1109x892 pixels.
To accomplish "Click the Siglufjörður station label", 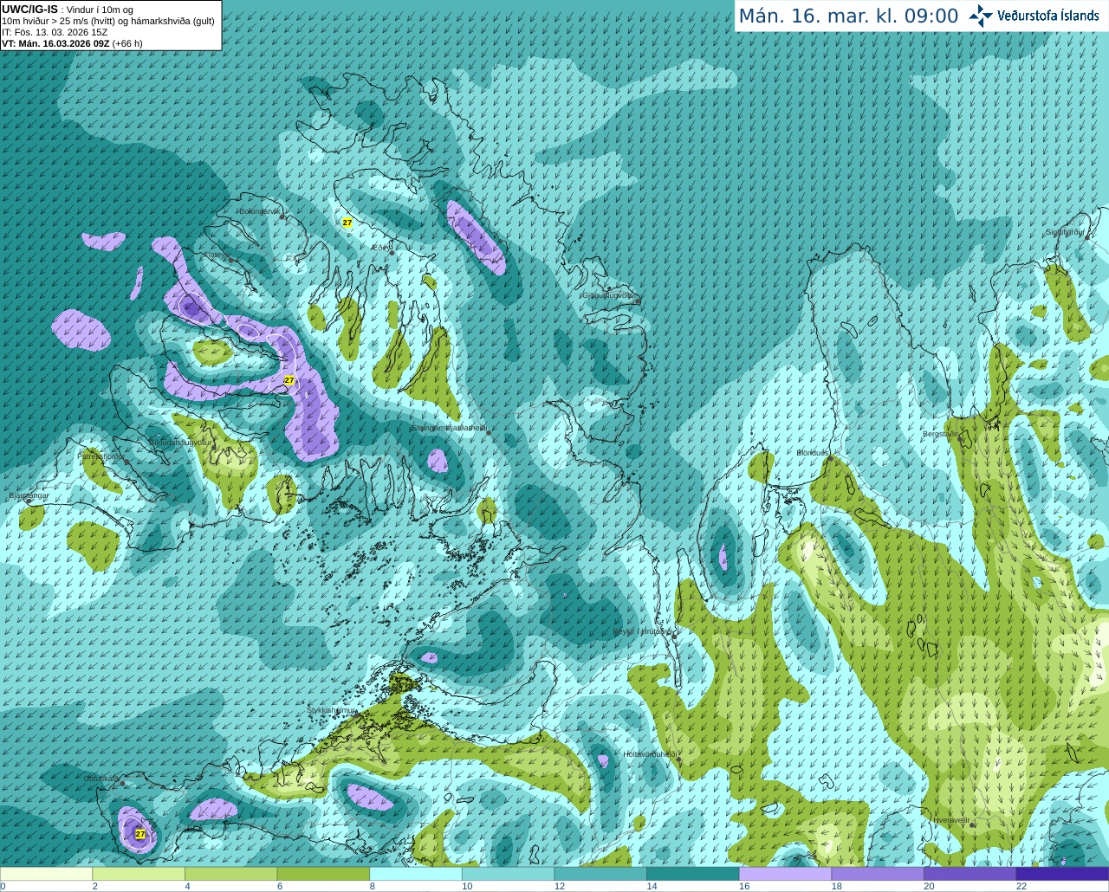I will [x=1065, y=232].
